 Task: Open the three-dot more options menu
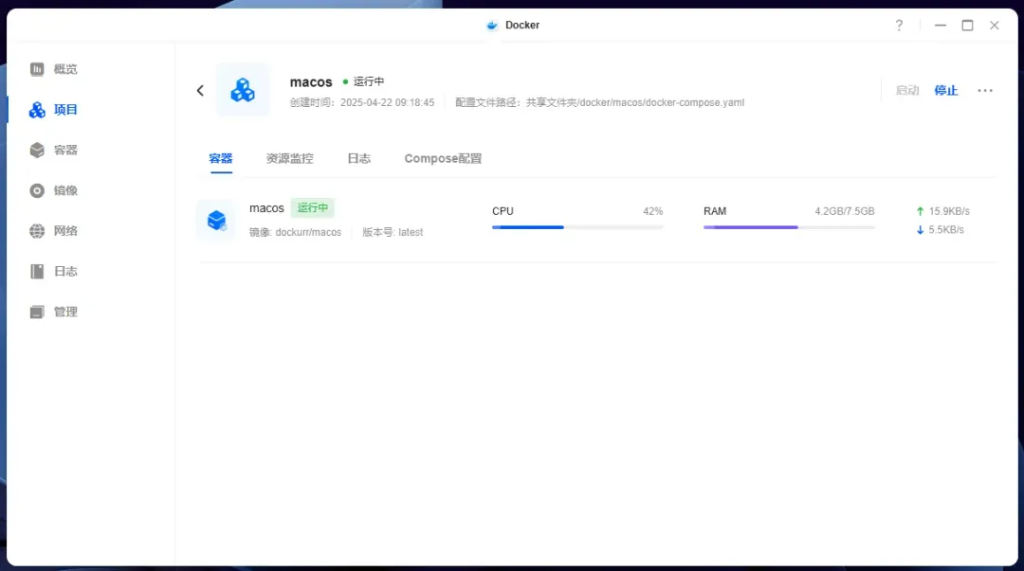point(985,91)
